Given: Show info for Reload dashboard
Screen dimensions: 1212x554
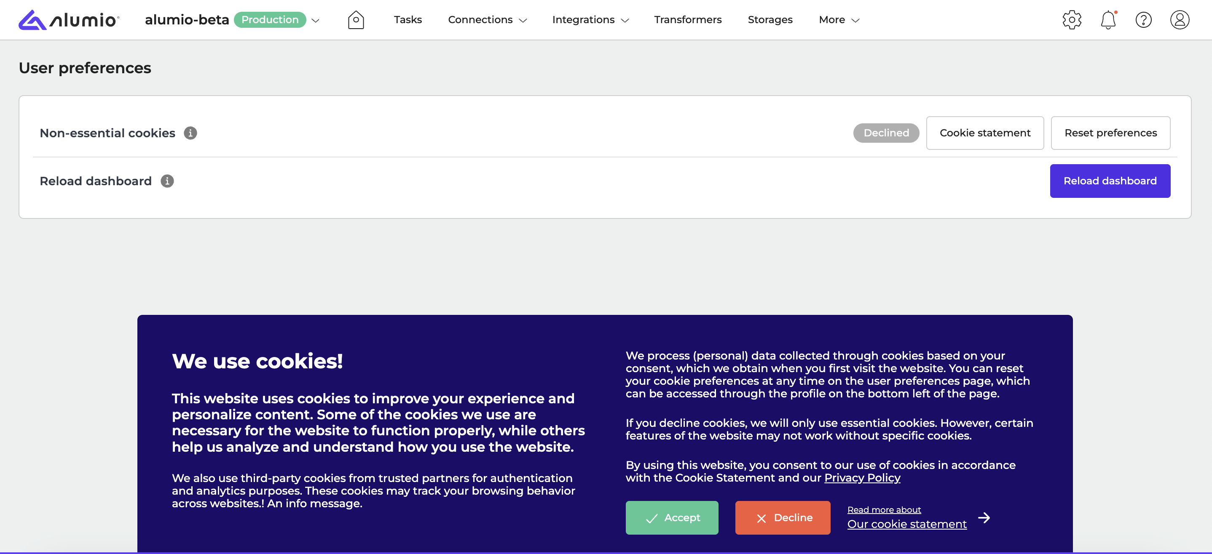Looking at the screenshot, I should [x=167, y=181].
